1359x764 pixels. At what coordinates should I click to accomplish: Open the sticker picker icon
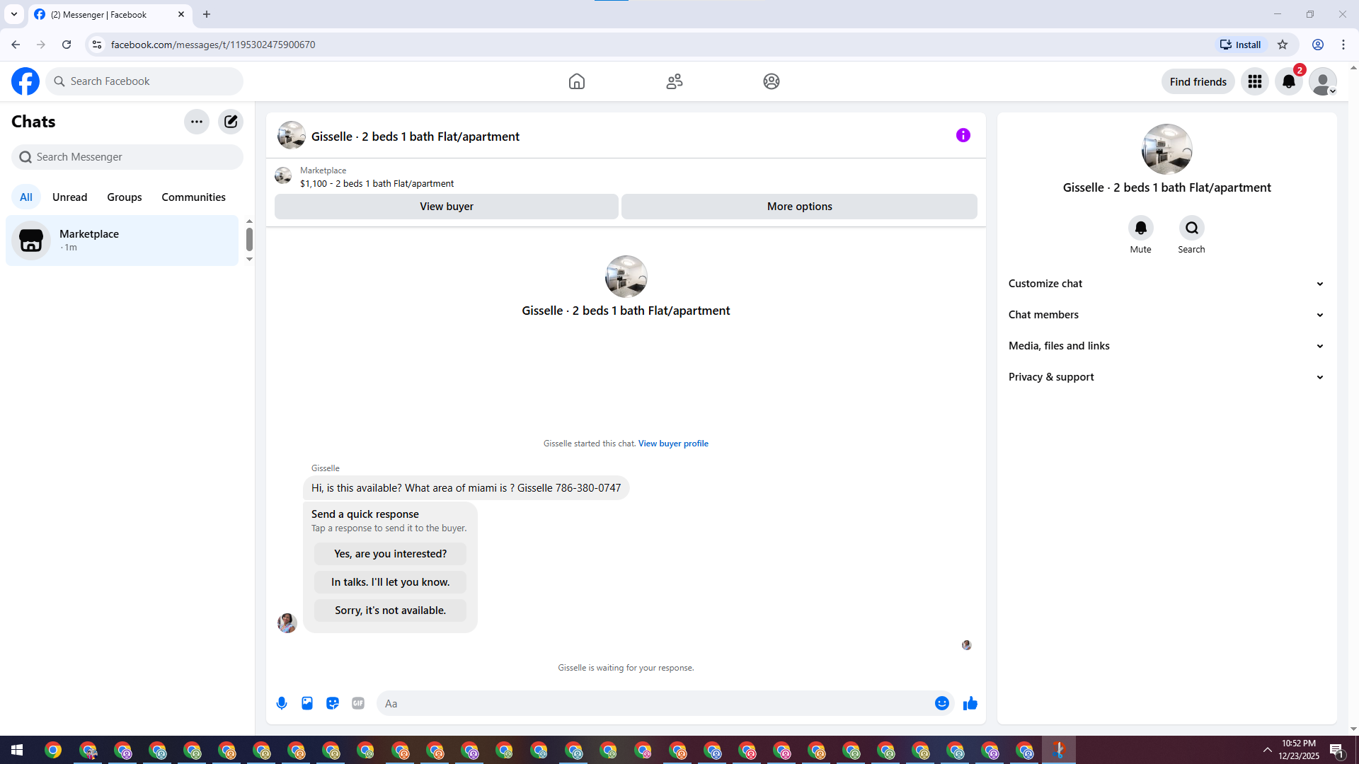pyautogui.click(x=333, y=703)
